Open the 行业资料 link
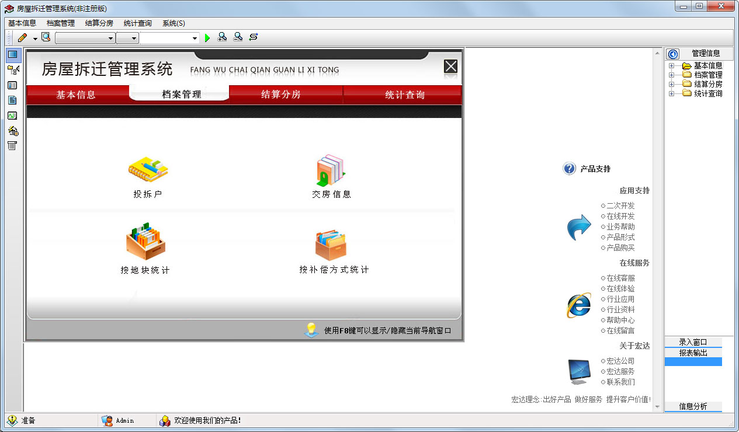The image size is (739, 432). pyautogui.click(x=620, y=309)
